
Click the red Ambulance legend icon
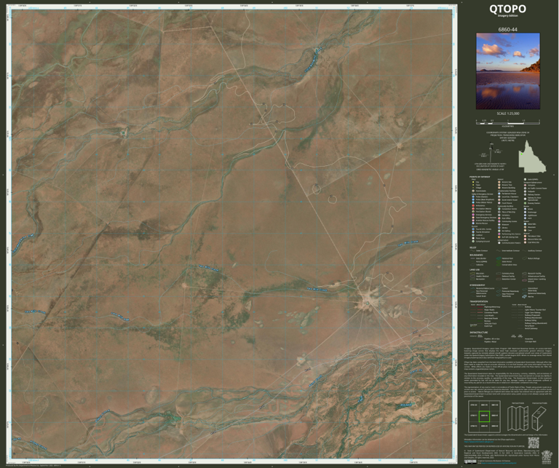click(473, 206)
